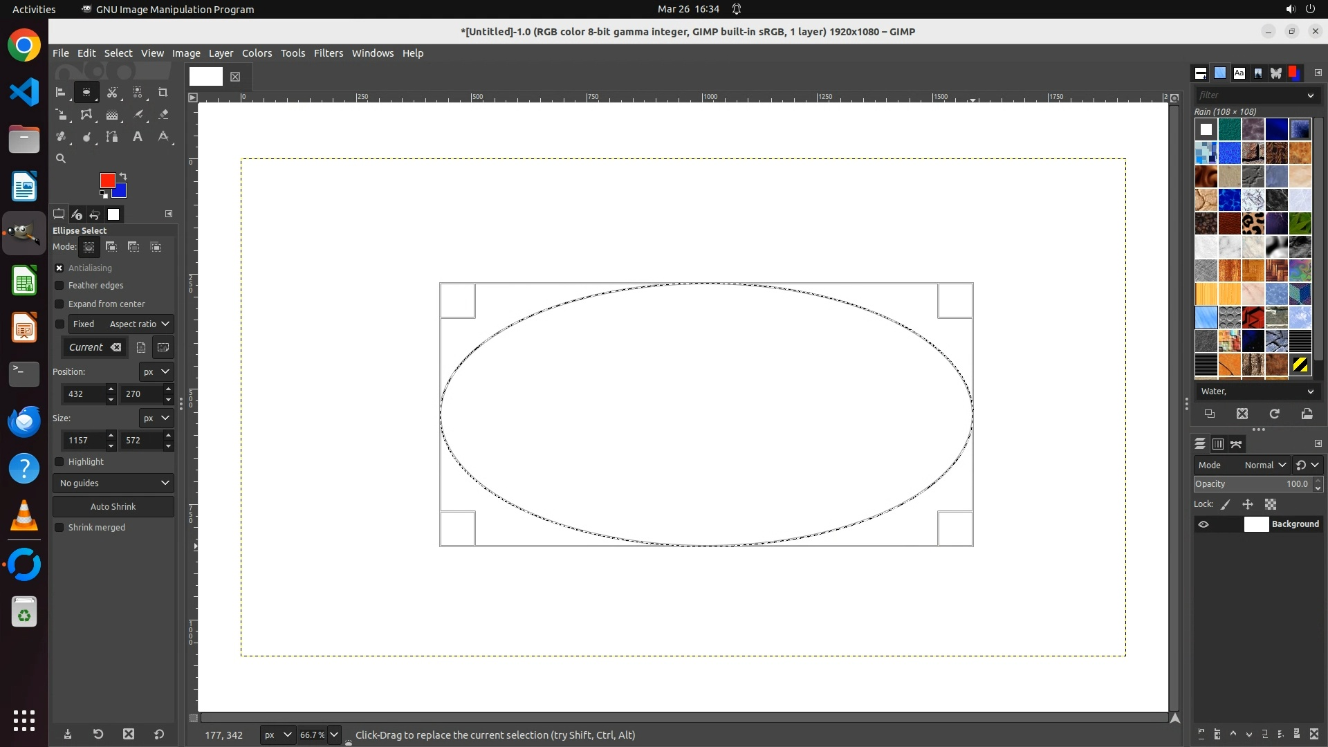The image size is (1328, 747).
Task: Open the Filters menu
Action: [328, 53]
